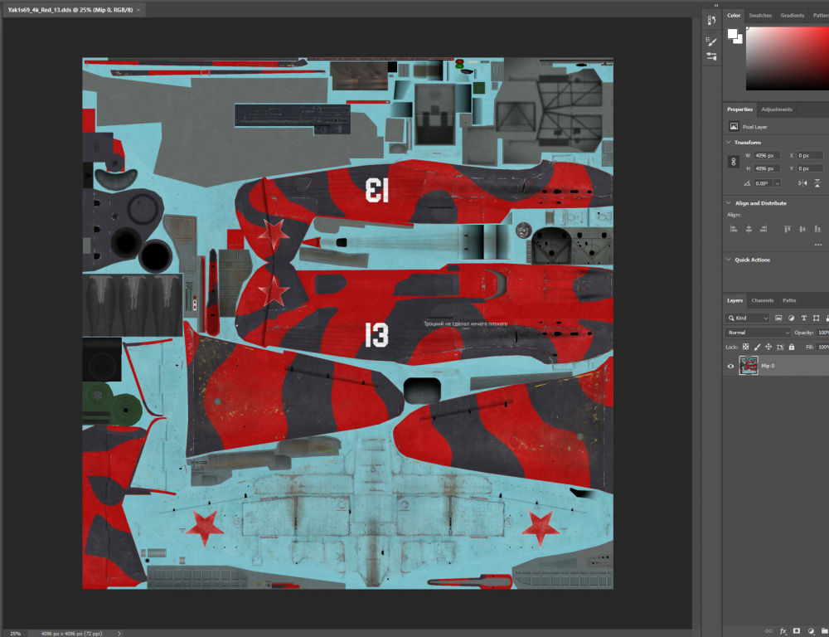Enable lock transparent pixels on the layer

[x=745, y=346]
